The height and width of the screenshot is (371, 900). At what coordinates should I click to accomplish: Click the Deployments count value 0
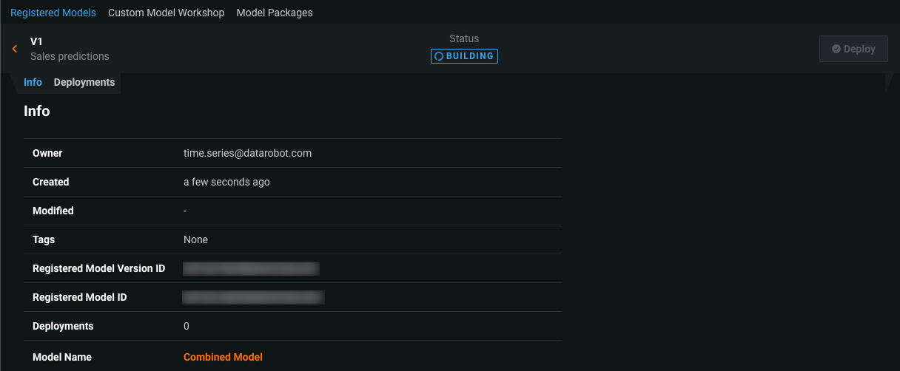(187, 326)
